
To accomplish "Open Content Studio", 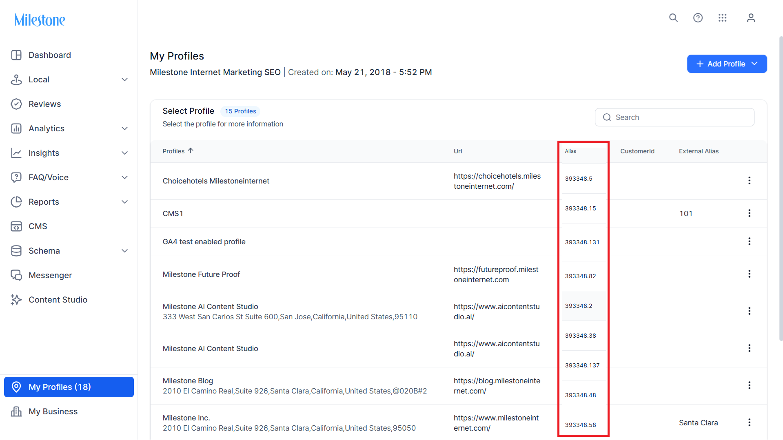I will tap(58, 300).
